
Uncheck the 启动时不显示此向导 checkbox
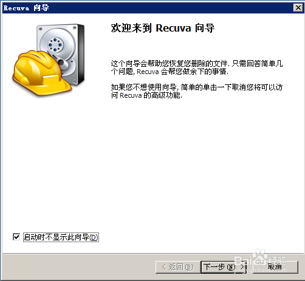16,237
